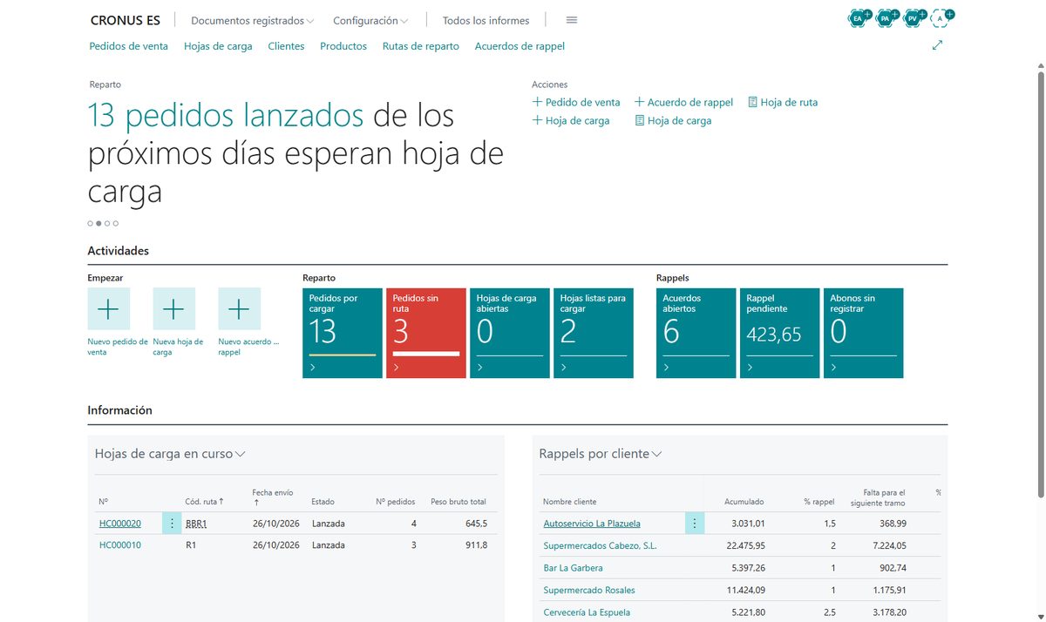This screenshot has width=1046, height=622.
Task: Click the 13 pedidos lanzados headline link
Action: [226, 116]
